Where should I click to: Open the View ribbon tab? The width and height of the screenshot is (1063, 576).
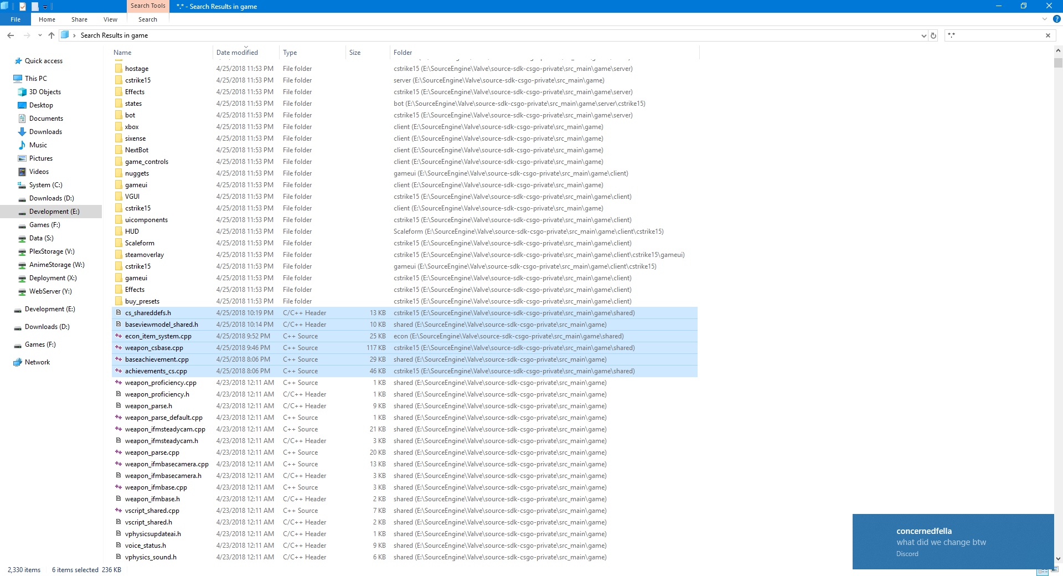110,19
